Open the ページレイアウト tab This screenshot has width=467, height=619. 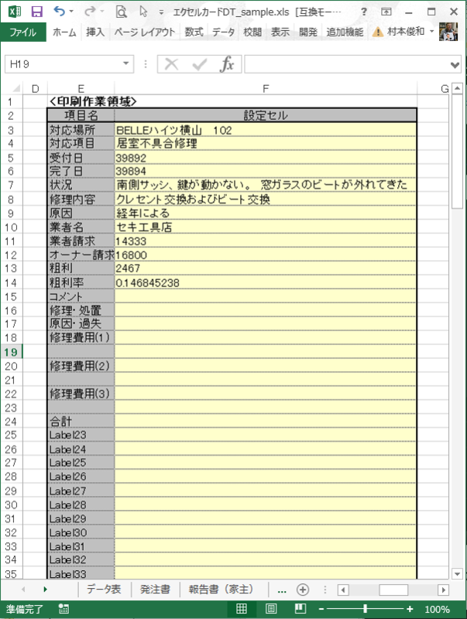144,32
